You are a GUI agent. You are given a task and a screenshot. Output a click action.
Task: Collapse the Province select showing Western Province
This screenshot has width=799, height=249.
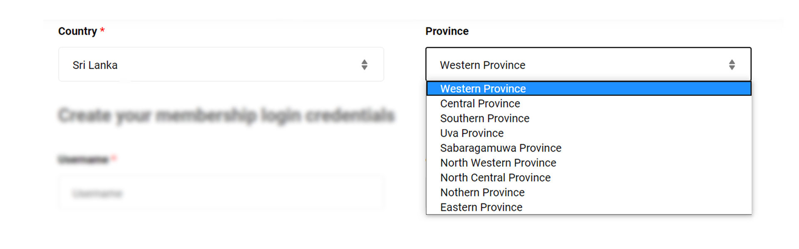pyautogui.click(x=588, y=64)
